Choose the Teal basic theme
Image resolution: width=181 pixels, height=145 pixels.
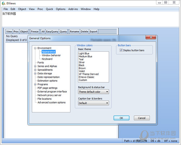[x=81, y=59]
